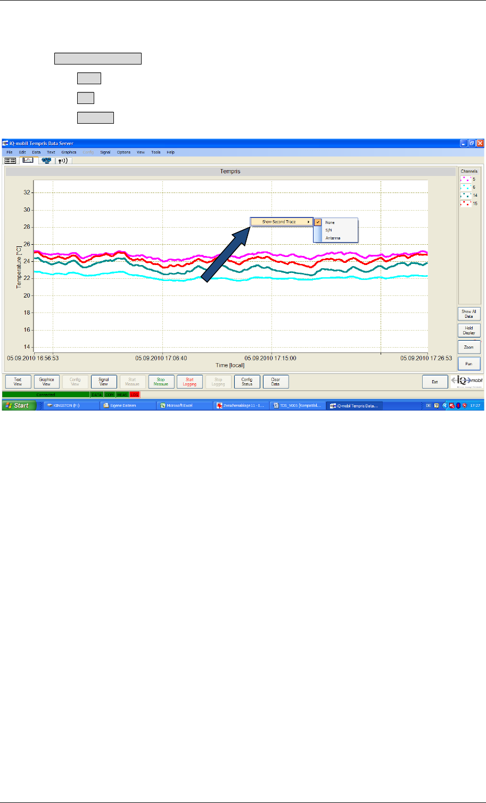Screen dimensions: 486x803
Task: Click the Stop Measure button
Action: [161, 382]
